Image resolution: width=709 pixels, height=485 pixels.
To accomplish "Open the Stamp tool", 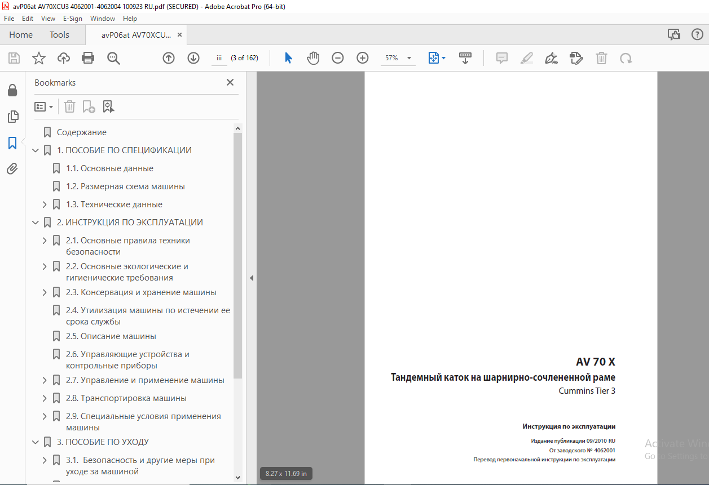I will (x=576, y=58).
